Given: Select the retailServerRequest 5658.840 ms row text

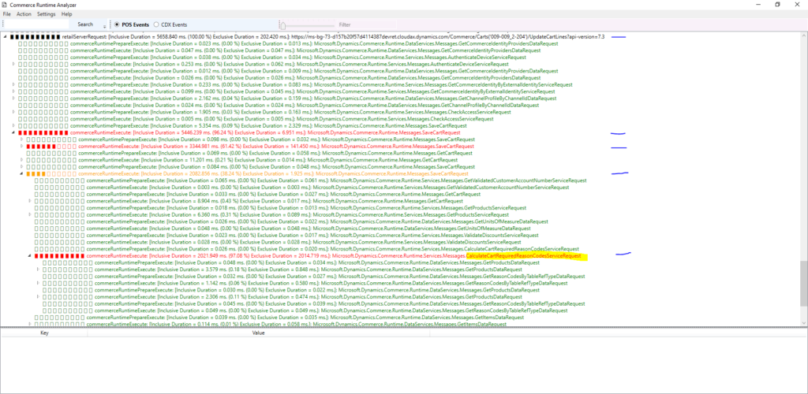Looking at the screenshot, I should click(333, 37).
